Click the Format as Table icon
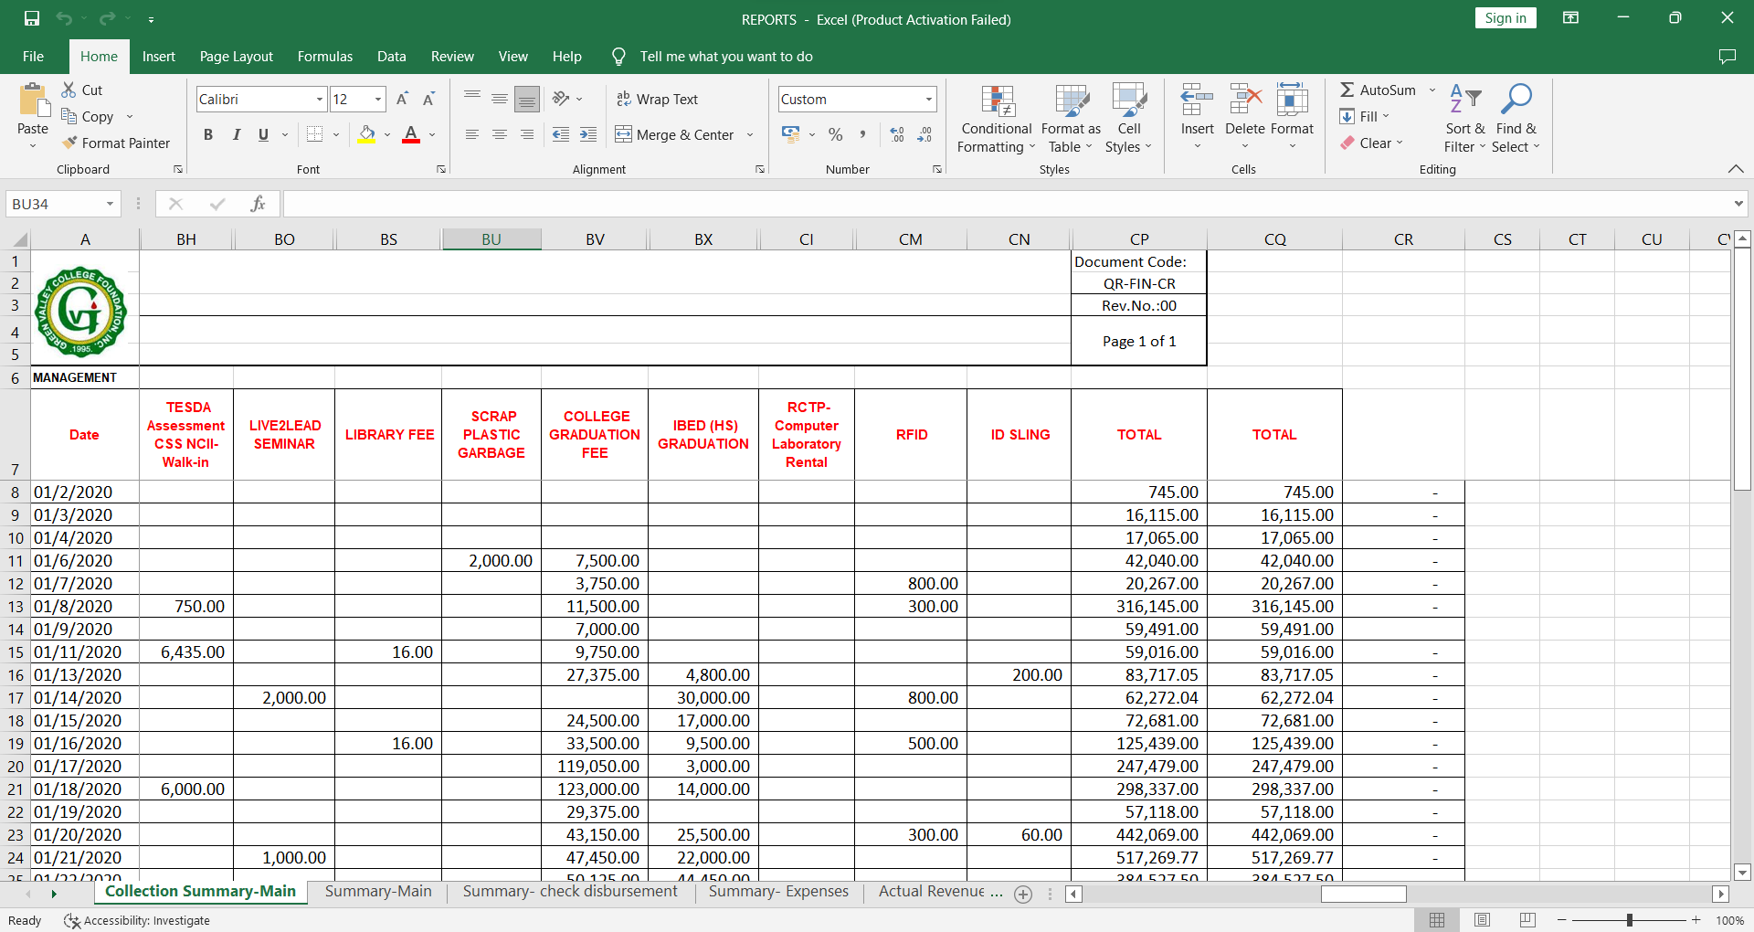 tap(1072, 101)
